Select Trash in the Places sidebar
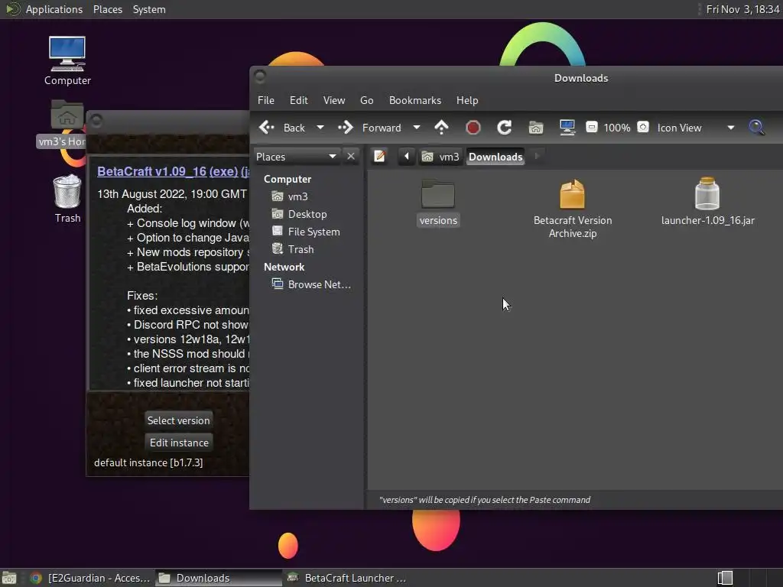The width and height of the screenshot is (783, 587). pos(301,249)
